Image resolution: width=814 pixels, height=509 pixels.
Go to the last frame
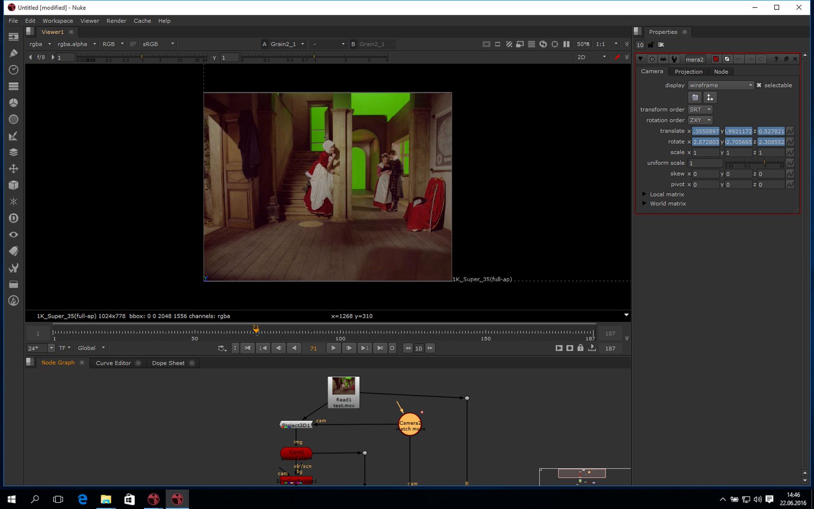tap(380, 348)
